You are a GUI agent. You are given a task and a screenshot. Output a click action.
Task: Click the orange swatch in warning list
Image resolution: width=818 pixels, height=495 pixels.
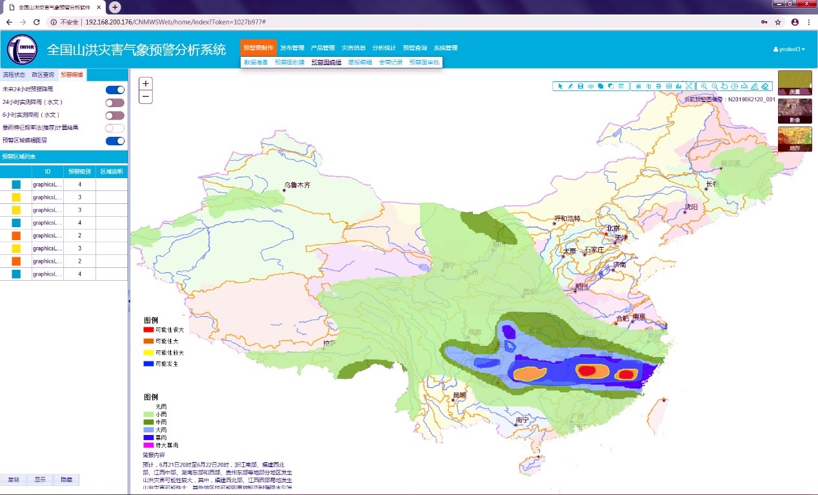coord(16,236)
